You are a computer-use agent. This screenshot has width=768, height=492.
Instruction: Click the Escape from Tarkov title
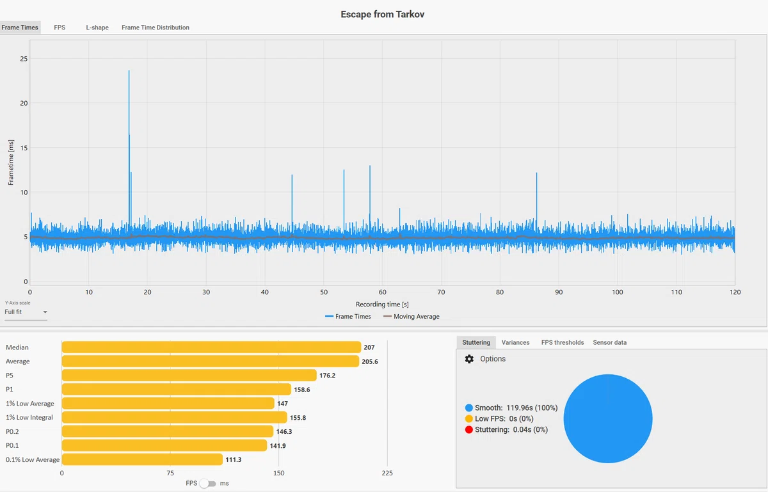tap(383, 14)
